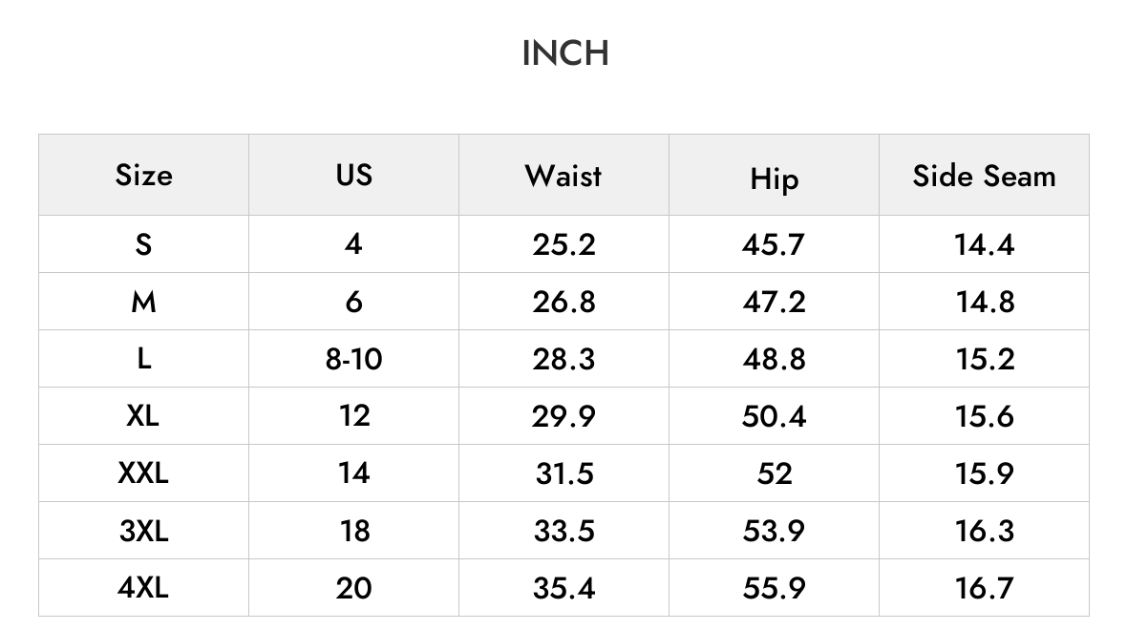Select the 3XL size cell

click(x=144, y=531)
